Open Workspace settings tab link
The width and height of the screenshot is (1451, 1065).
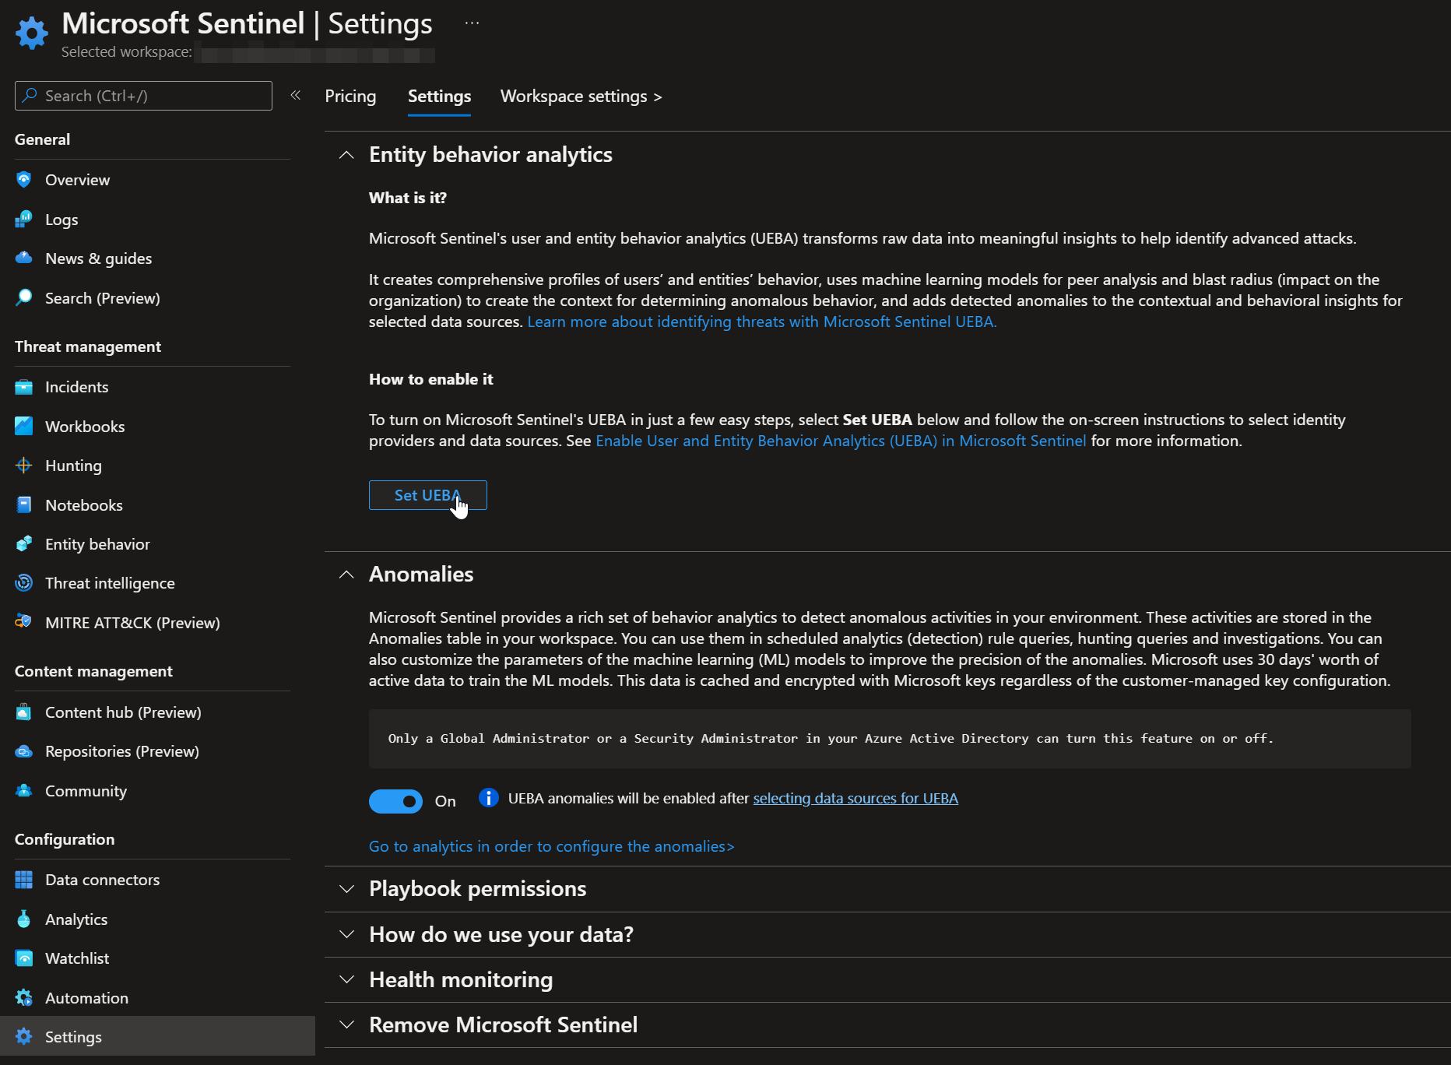pos(581,97)
